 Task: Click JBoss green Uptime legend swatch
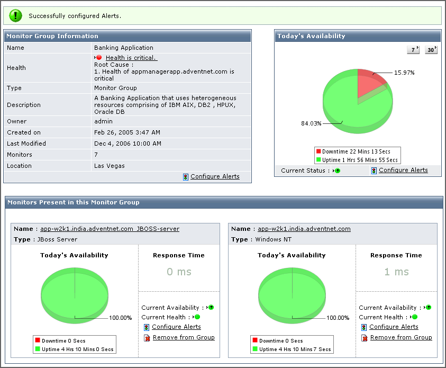[38, 348]
